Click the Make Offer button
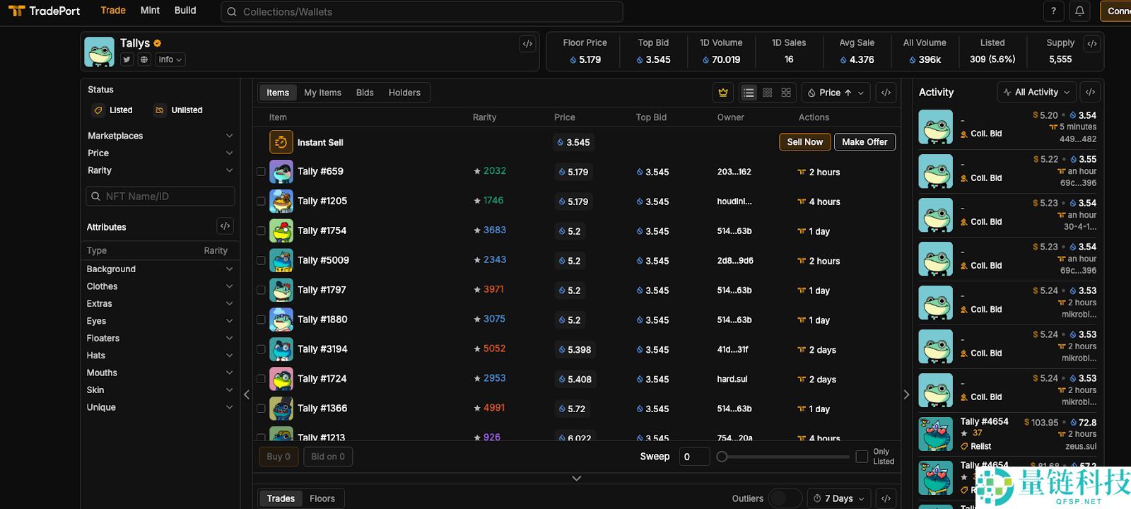The width and height of the screenshot is (1131, 509). click(865, 142)
